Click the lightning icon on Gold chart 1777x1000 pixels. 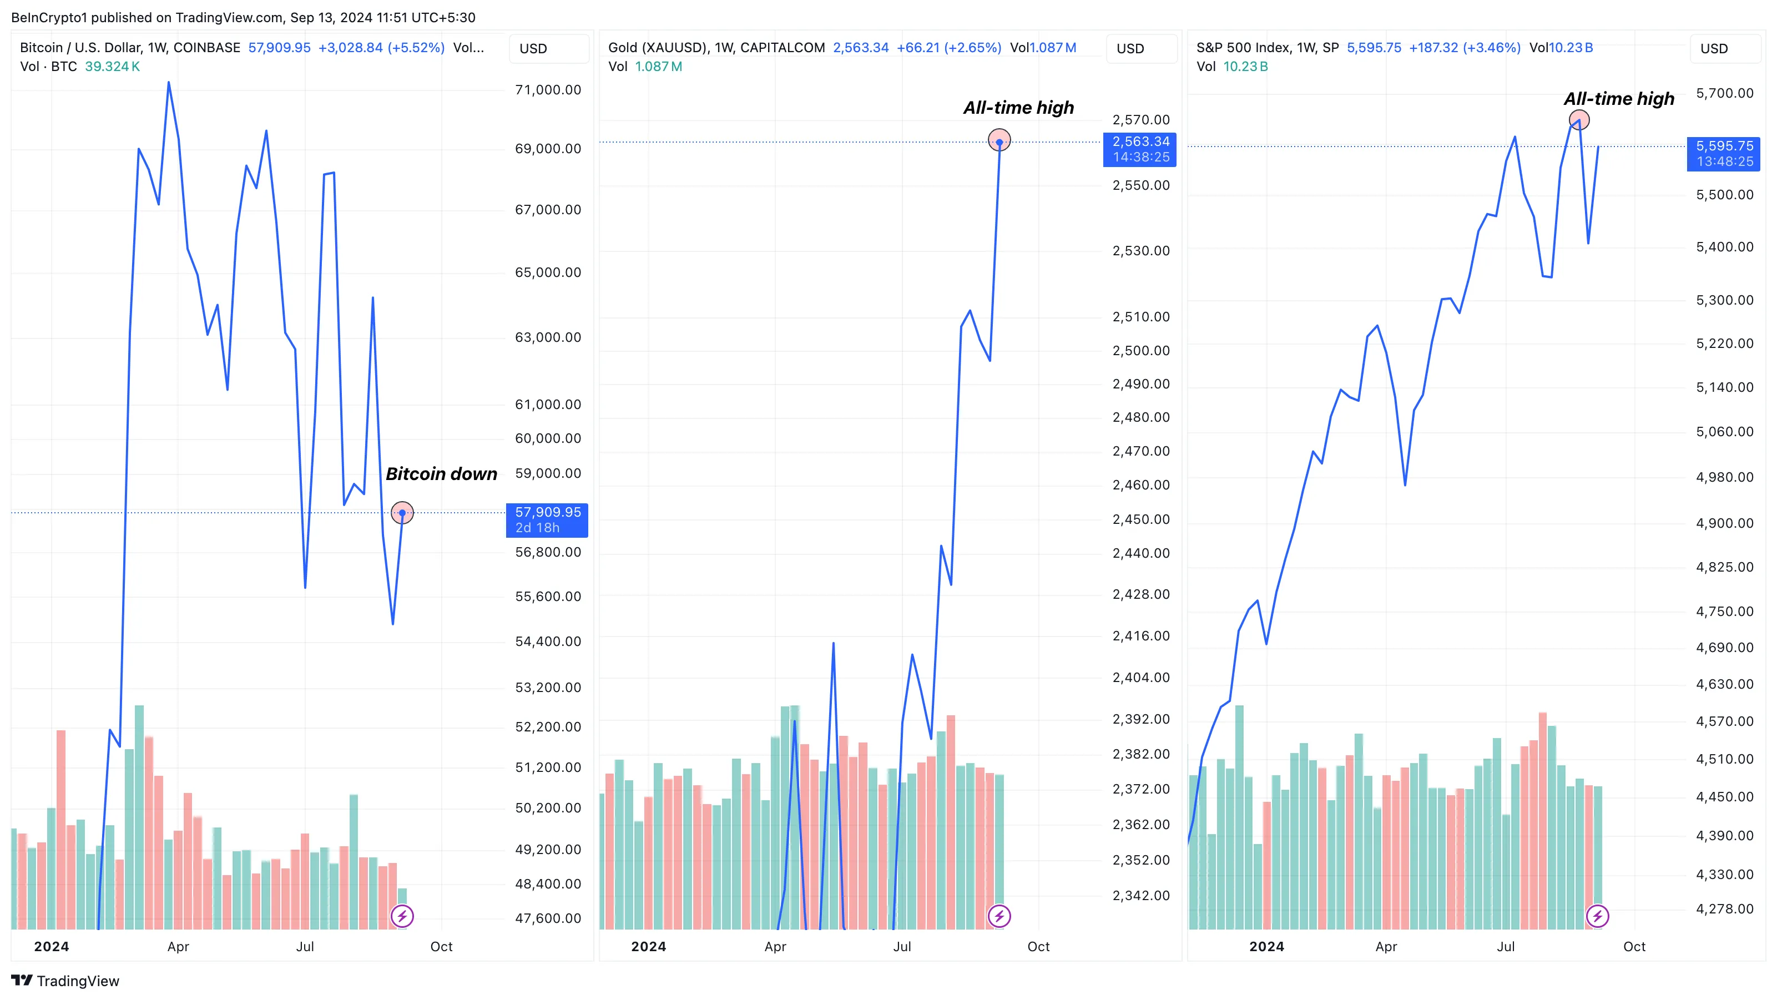click(999, 916)
